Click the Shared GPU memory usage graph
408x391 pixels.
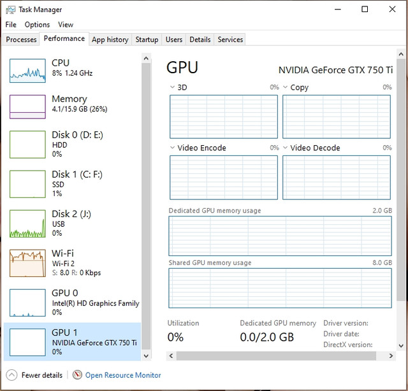[x=280, y=288]
